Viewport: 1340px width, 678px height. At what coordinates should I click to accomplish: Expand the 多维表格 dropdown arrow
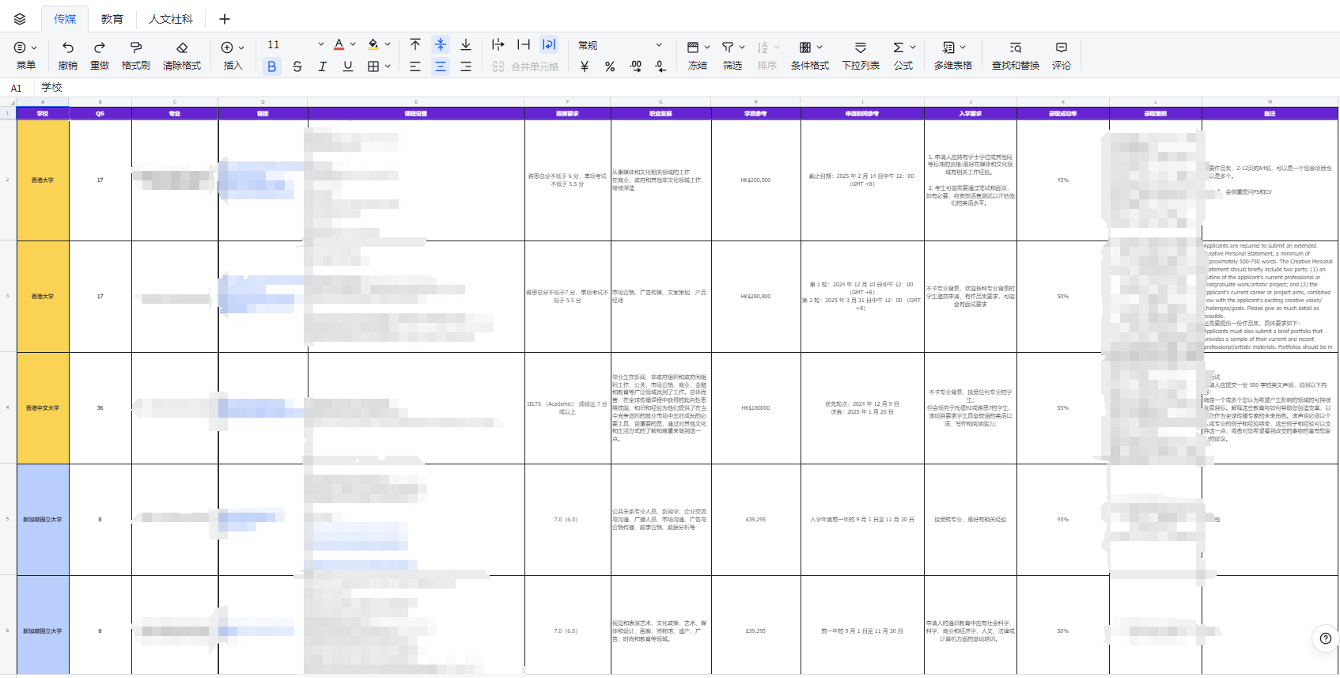[963, 47]
